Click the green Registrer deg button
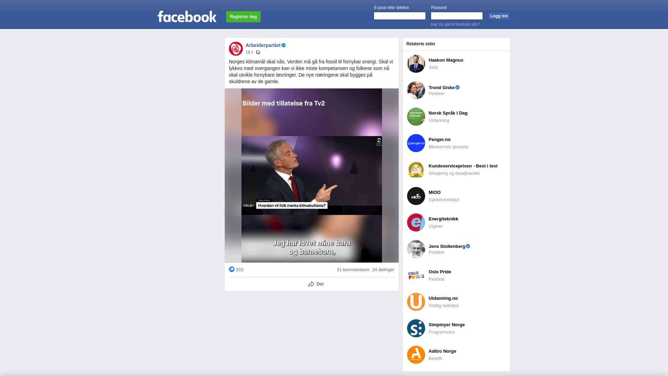 (243, 17)
